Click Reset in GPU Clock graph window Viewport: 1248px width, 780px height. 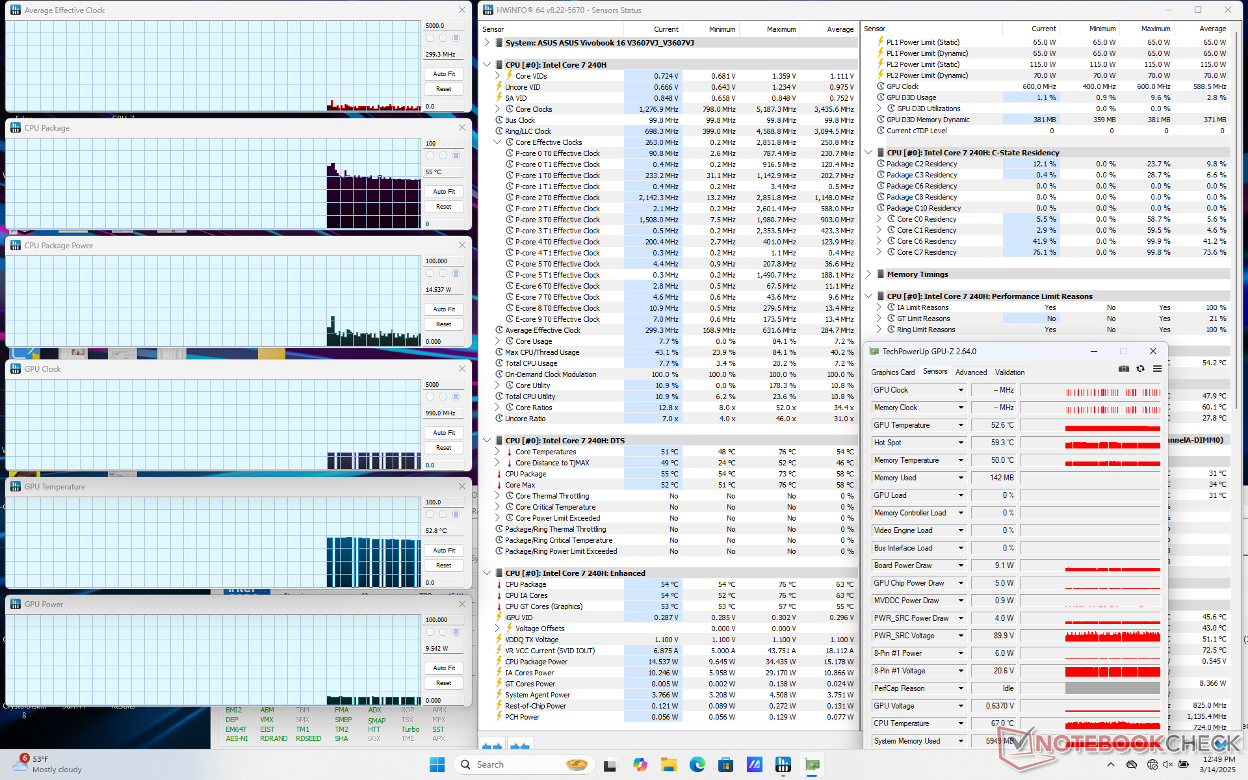point(444,448)
